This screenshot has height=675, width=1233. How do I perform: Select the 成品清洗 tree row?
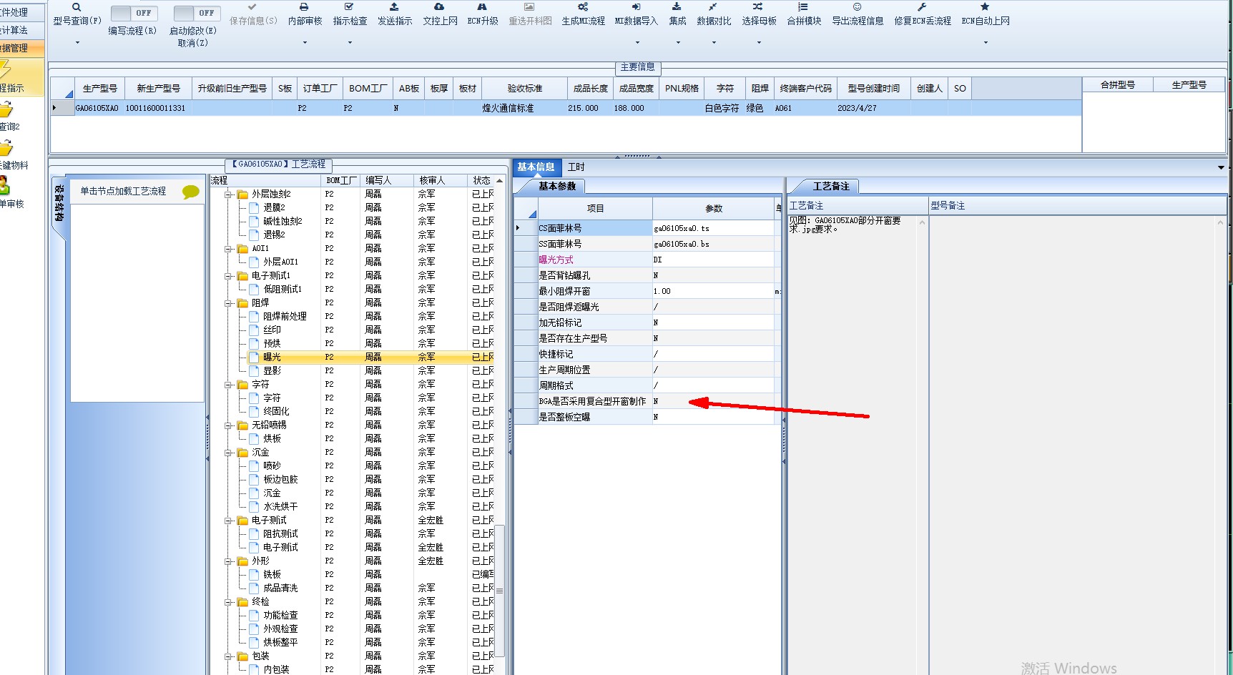click(370, 588)
